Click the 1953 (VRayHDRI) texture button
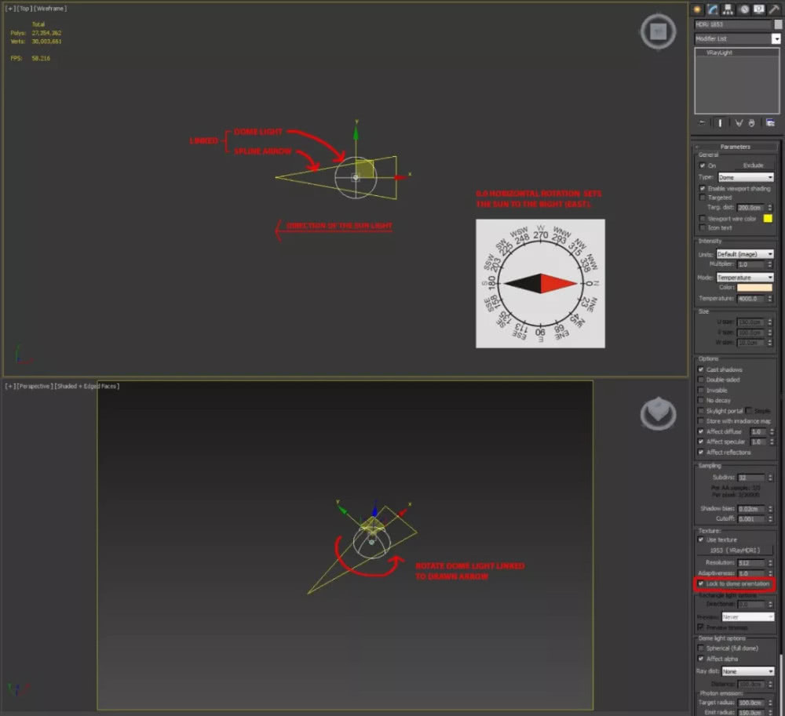785x716 pixels. point(736,551)
